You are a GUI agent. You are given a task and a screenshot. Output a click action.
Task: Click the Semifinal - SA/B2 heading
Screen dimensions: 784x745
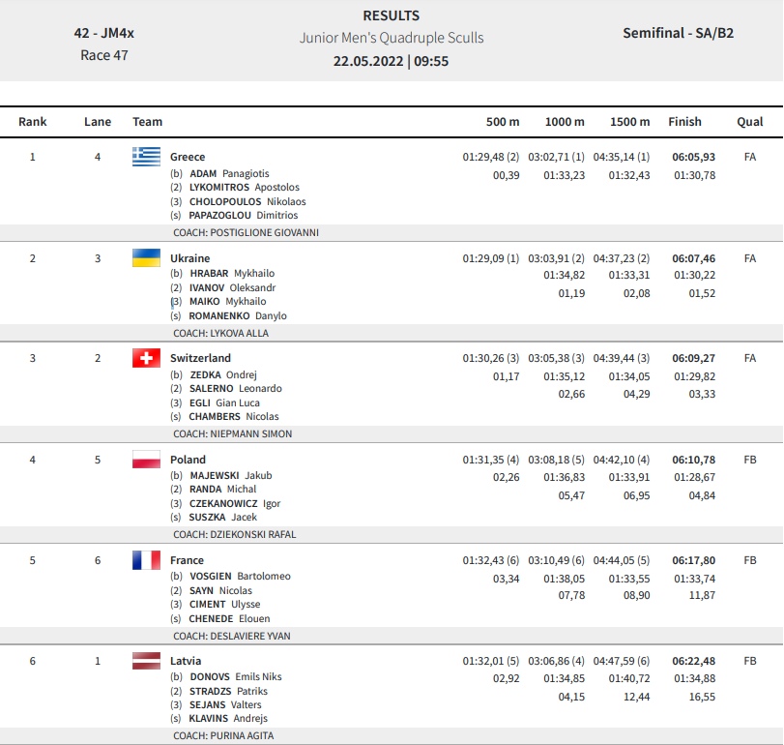(678, 33)
